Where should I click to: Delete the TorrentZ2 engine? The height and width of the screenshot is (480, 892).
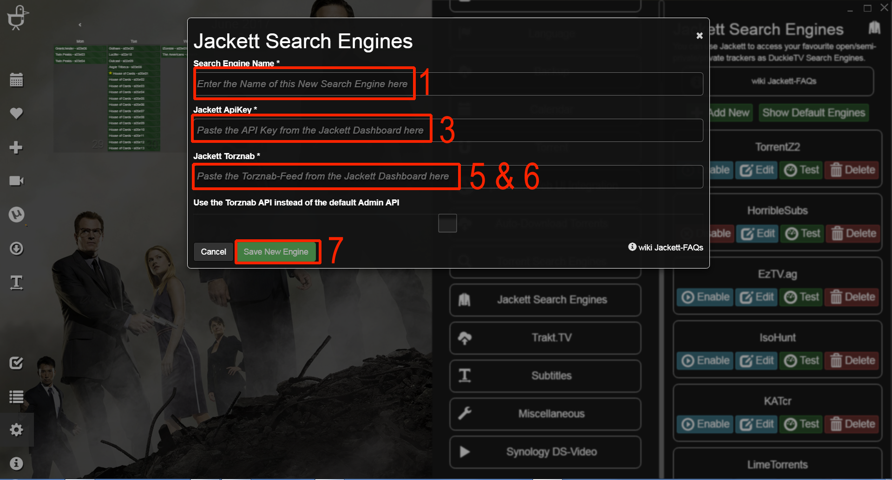click(x=853, y=170)
